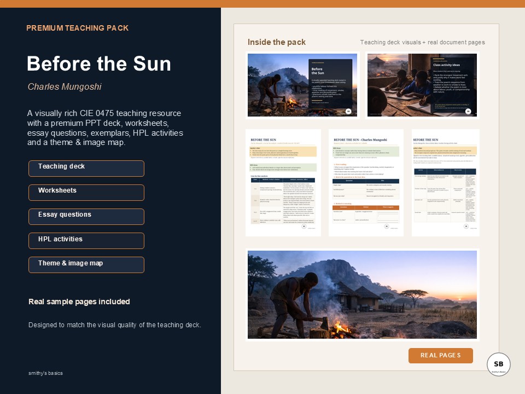Viewport: 525px width, 394px height.
Task: Click the SB badge on the Class activity ideas thumbnail
Action: [x=467, y=110]
